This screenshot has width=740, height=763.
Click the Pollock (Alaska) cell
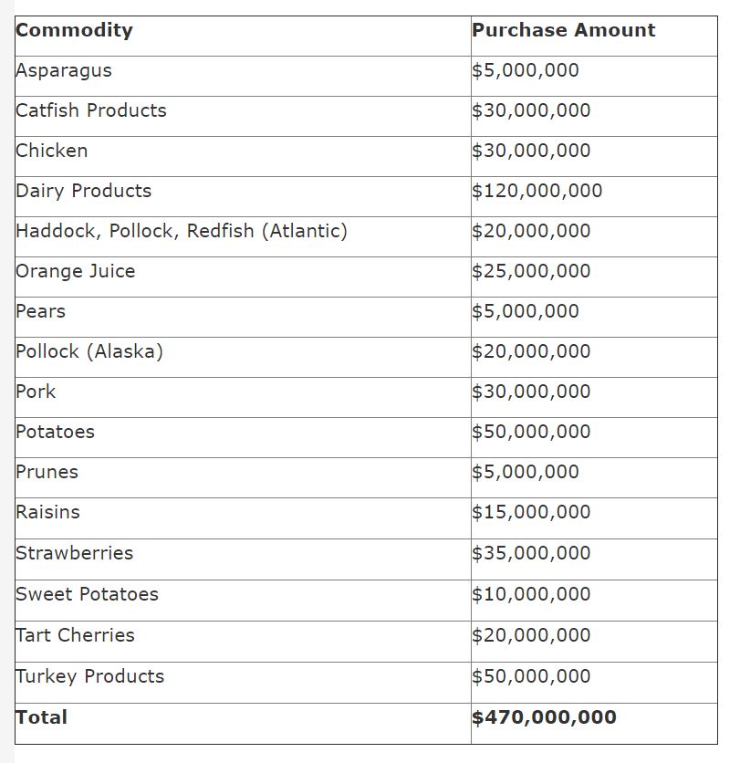89,351
